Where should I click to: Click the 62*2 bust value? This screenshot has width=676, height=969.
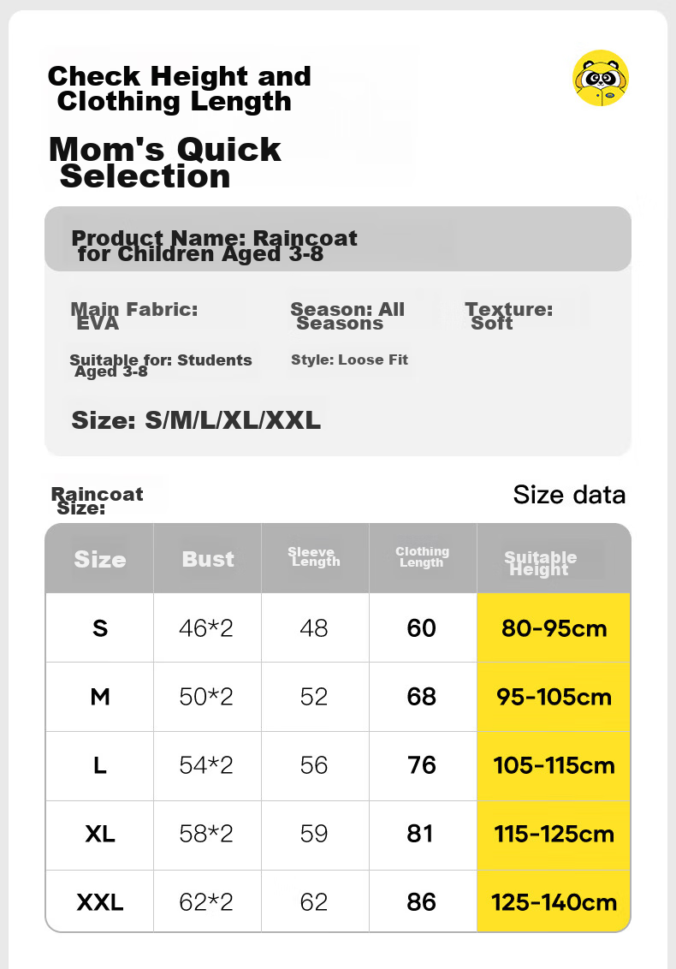click(206, 902)
